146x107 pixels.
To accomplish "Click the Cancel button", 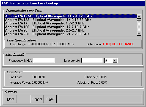I will pyautogui.click(x=37, y=99).
